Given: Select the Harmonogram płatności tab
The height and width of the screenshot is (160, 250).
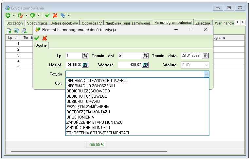Looking at the screenshot, I should click(x=173, y=23).
